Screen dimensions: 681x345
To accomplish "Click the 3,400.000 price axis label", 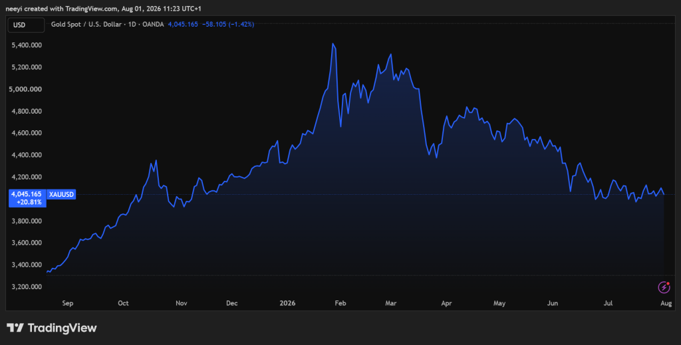I will point(28,265).
